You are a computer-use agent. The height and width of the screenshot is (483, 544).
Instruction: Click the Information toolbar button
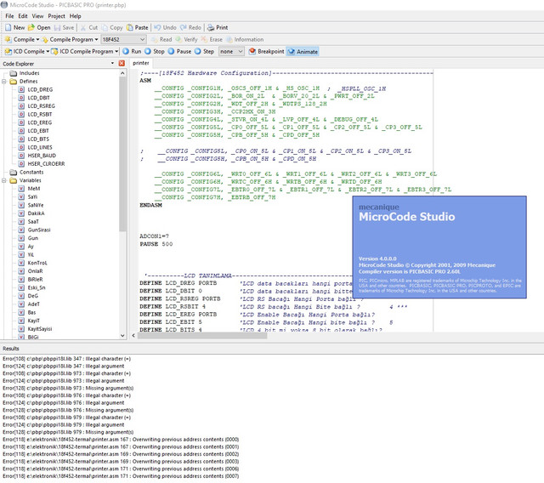(x=245, y=40)
